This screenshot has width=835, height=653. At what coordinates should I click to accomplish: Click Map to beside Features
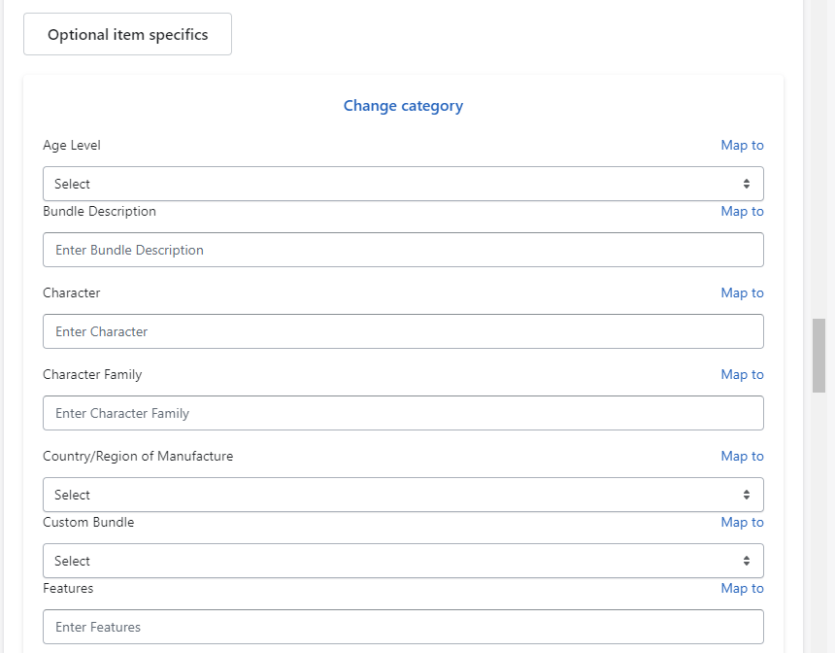pyautogui.click(x=742, y=589)
